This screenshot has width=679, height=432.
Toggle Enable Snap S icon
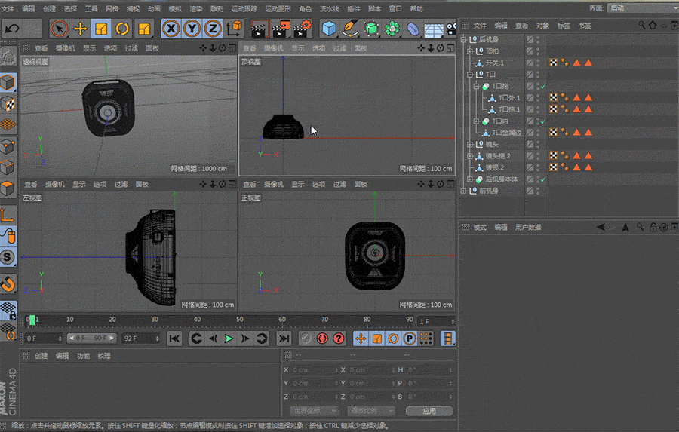click(x=8, y=257)
